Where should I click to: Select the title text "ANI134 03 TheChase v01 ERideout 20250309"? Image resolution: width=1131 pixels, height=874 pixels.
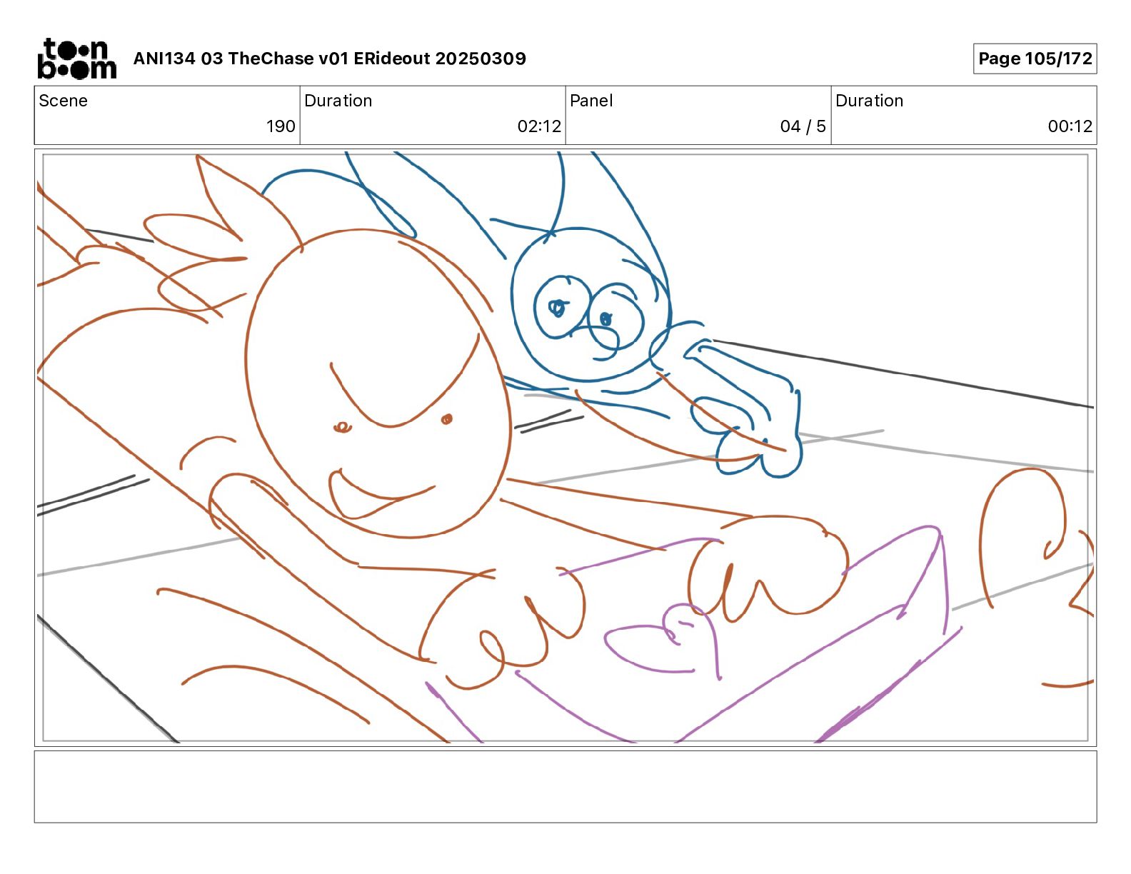[330, 59]
